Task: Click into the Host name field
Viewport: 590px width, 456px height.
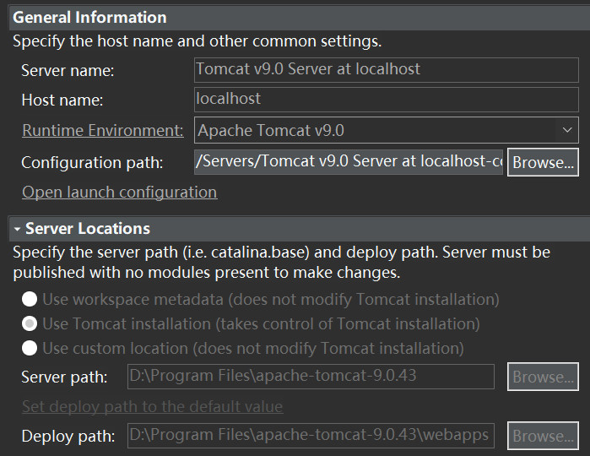Action: [386, 99]
